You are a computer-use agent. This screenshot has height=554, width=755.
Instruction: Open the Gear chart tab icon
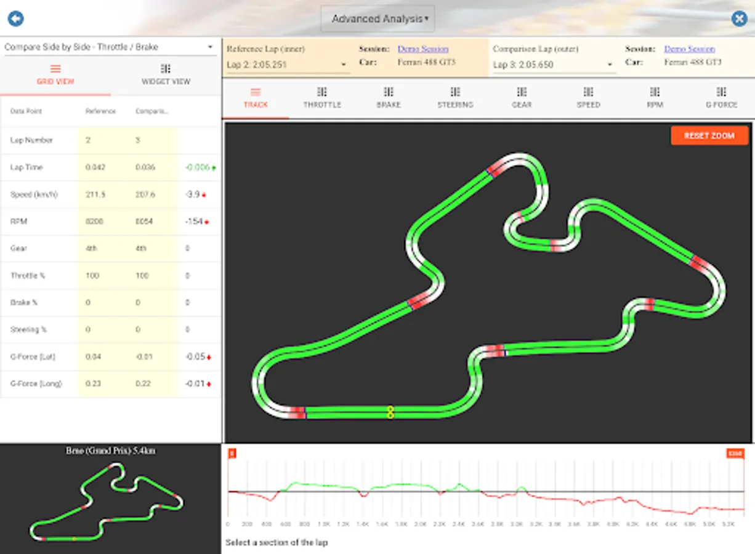522,92
